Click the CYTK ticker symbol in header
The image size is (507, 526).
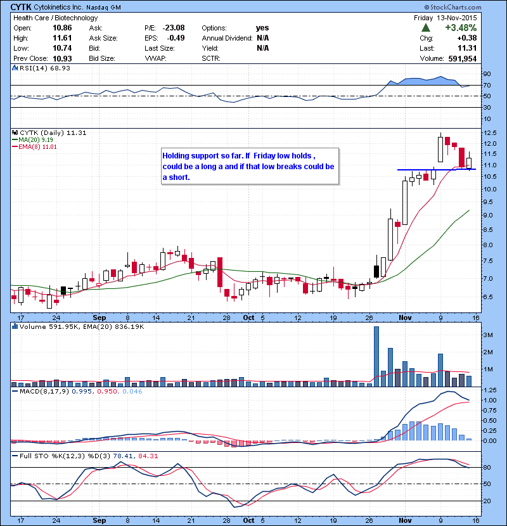(21, 7)
